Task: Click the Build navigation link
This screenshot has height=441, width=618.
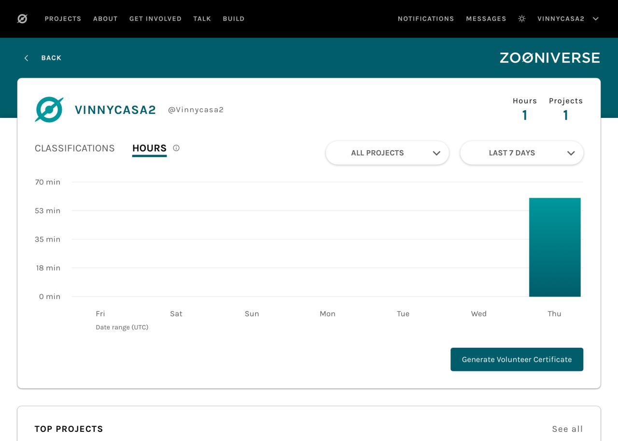Action: (234, 19)
